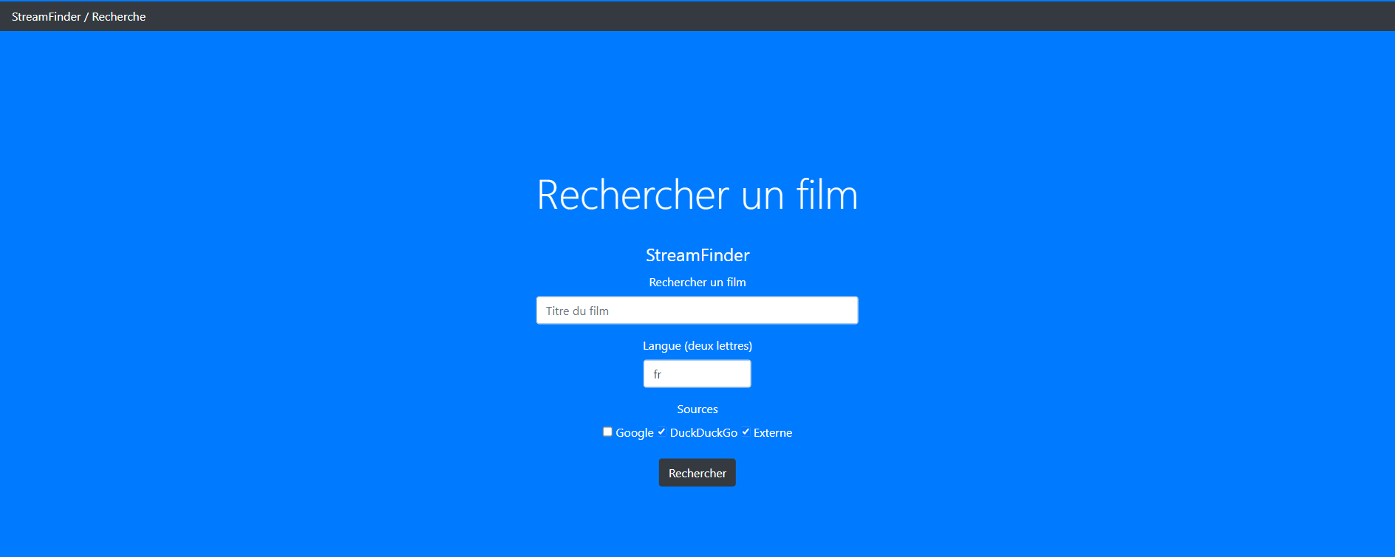This screenshot has height=557, width=1395.
Task: Uncheck the DuckDuckGo source checkbox
Action: (661, 432)
